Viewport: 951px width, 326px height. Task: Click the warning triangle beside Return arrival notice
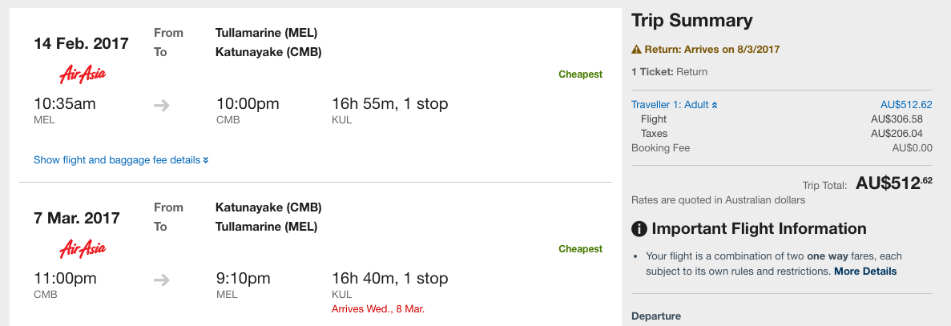(x=636, y=50)
